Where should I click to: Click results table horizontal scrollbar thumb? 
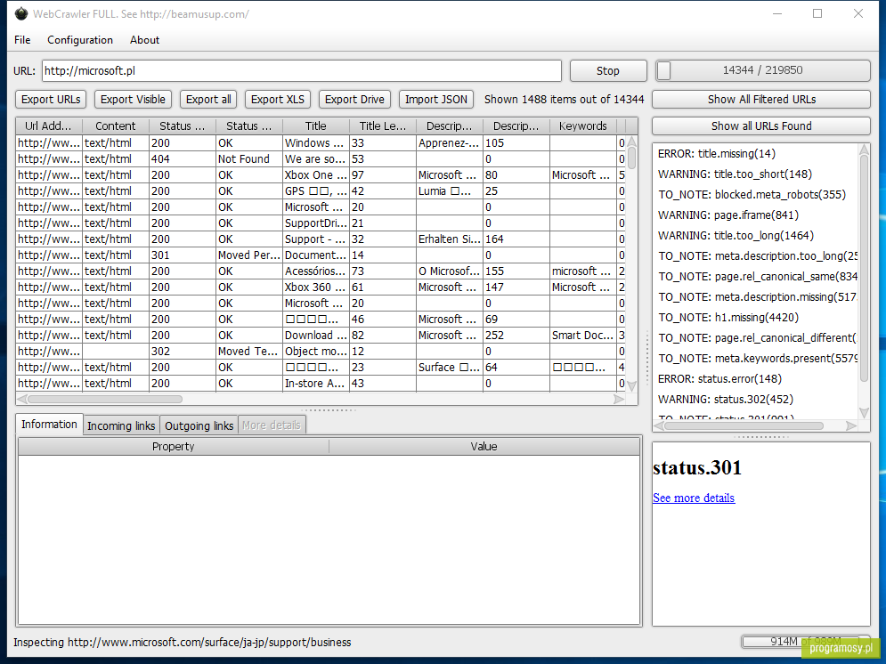coord(105,399)
